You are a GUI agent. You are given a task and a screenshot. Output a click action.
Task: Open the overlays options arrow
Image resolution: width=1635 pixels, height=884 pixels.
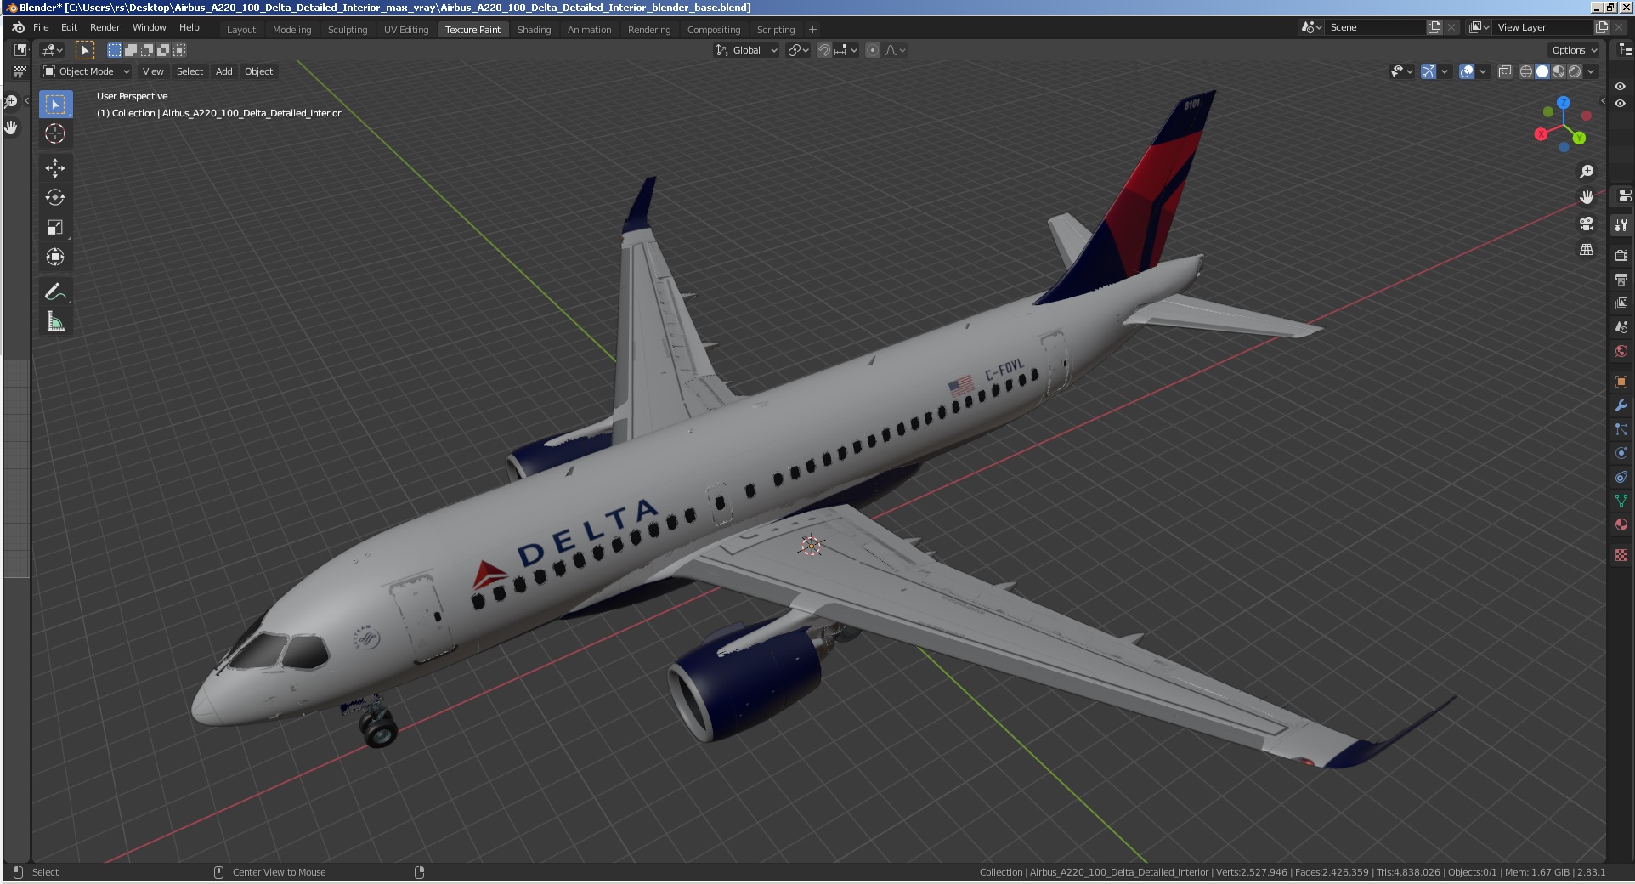click(1483, 71)
